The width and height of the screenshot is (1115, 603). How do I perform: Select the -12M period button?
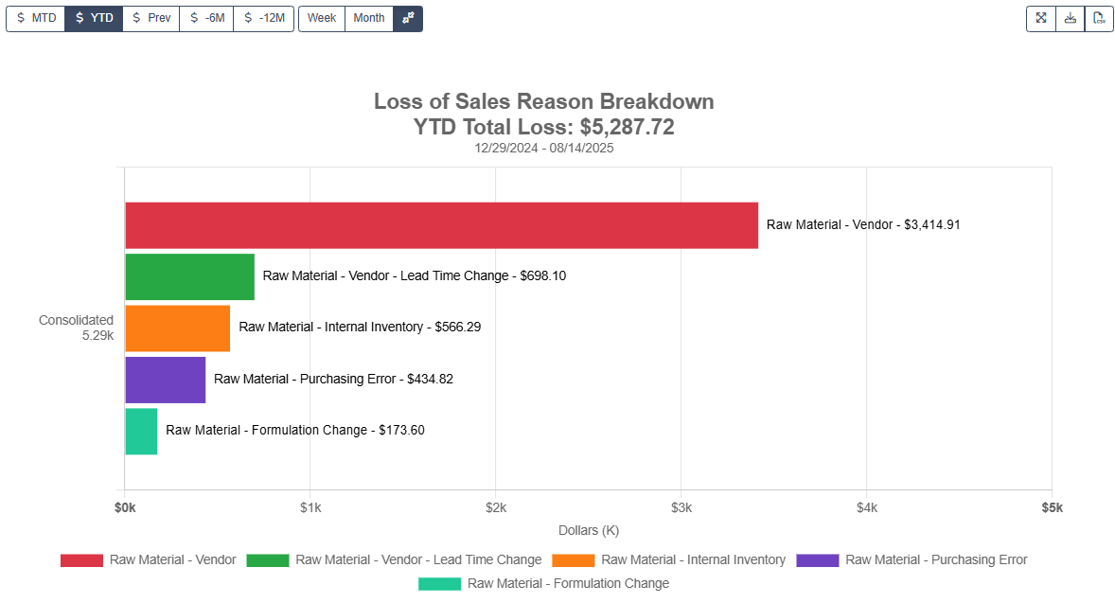(x=263, y=18)
